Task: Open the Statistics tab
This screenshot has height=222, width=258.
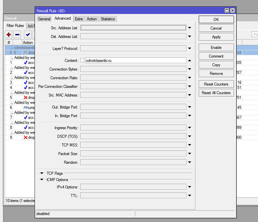Action: (x=108, y=19)
